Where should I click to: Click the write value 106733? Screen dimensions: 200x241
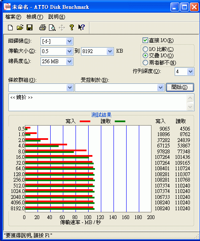[162, 197]
